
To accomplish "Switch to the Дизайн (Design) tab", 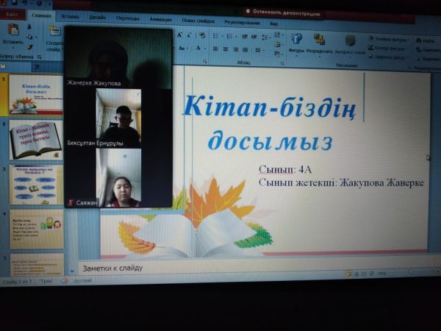I will coord(98,15).
